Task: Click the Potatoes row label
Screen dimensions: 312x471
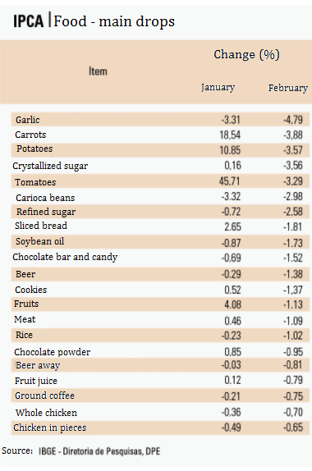Action: click(34, 149)
